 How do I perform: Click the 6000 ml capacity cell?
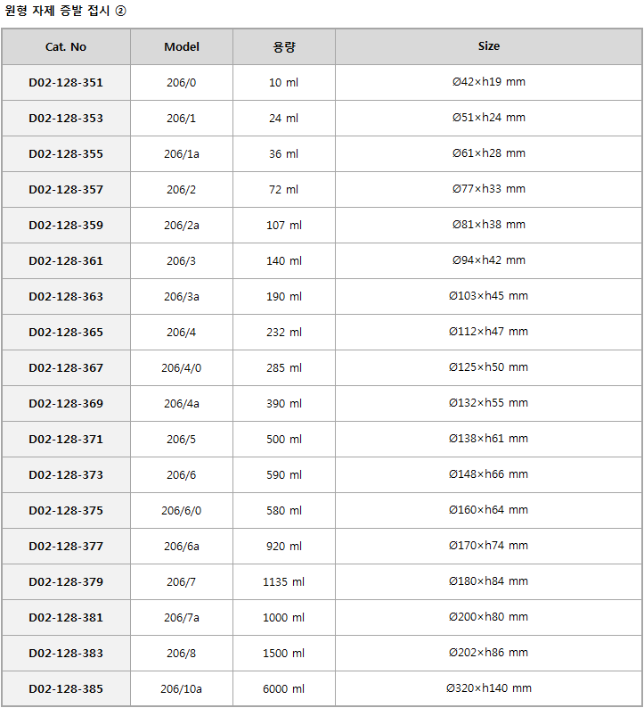pos(283,689)
